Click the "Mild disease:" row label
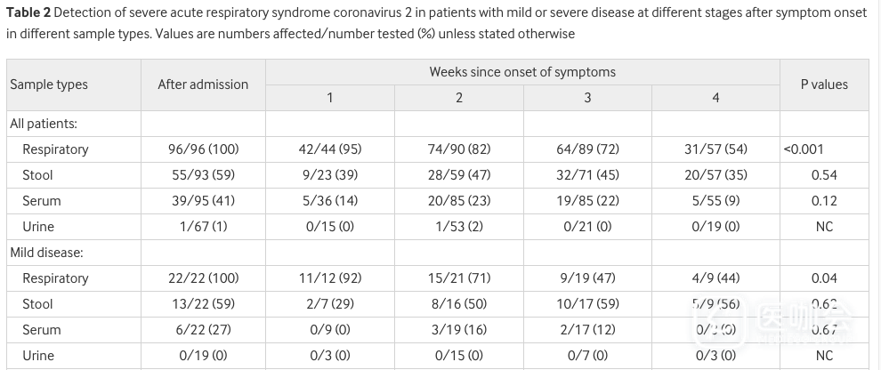881x370 pixels. [46, 253]
